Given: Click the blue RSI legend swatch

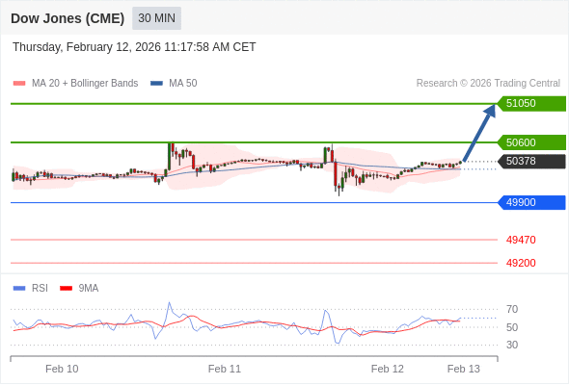Looking at the screenshot, I should point(19,289).
